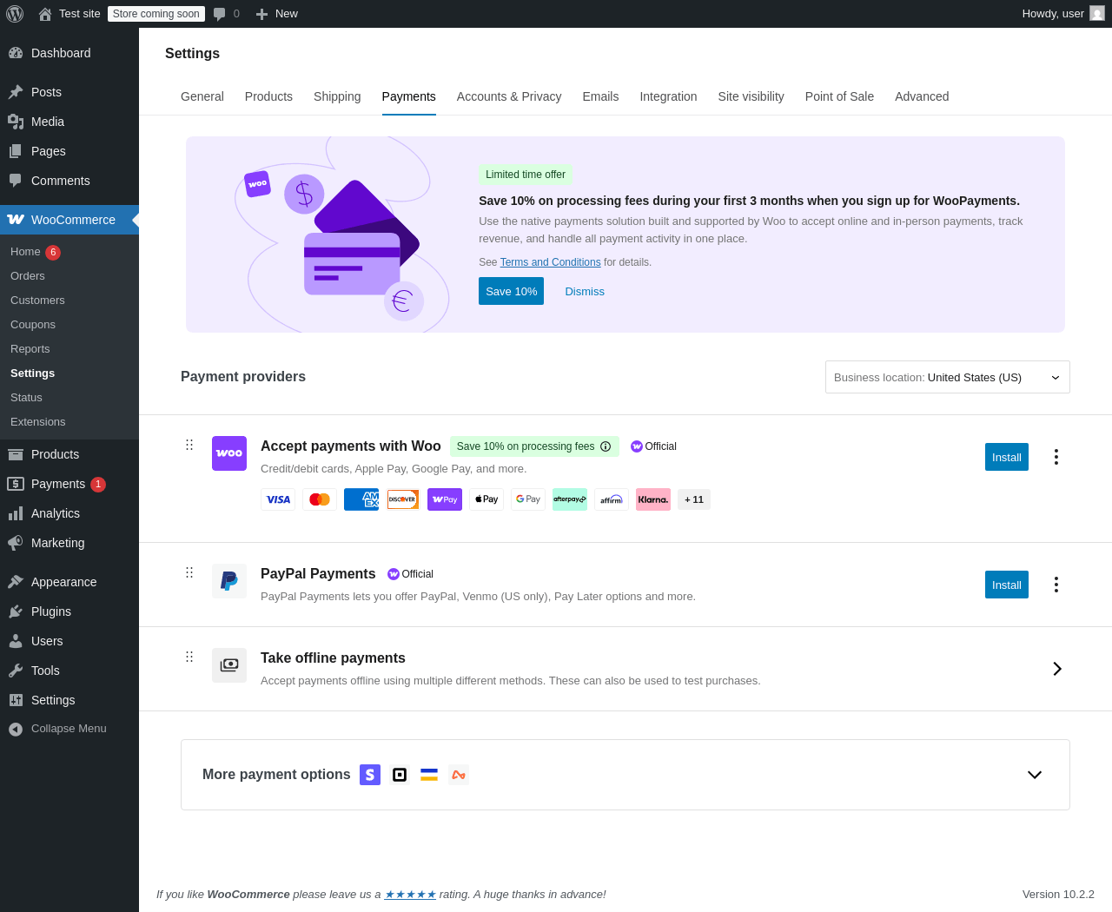Click the info icon beside processing fees badge

point(606,446)
